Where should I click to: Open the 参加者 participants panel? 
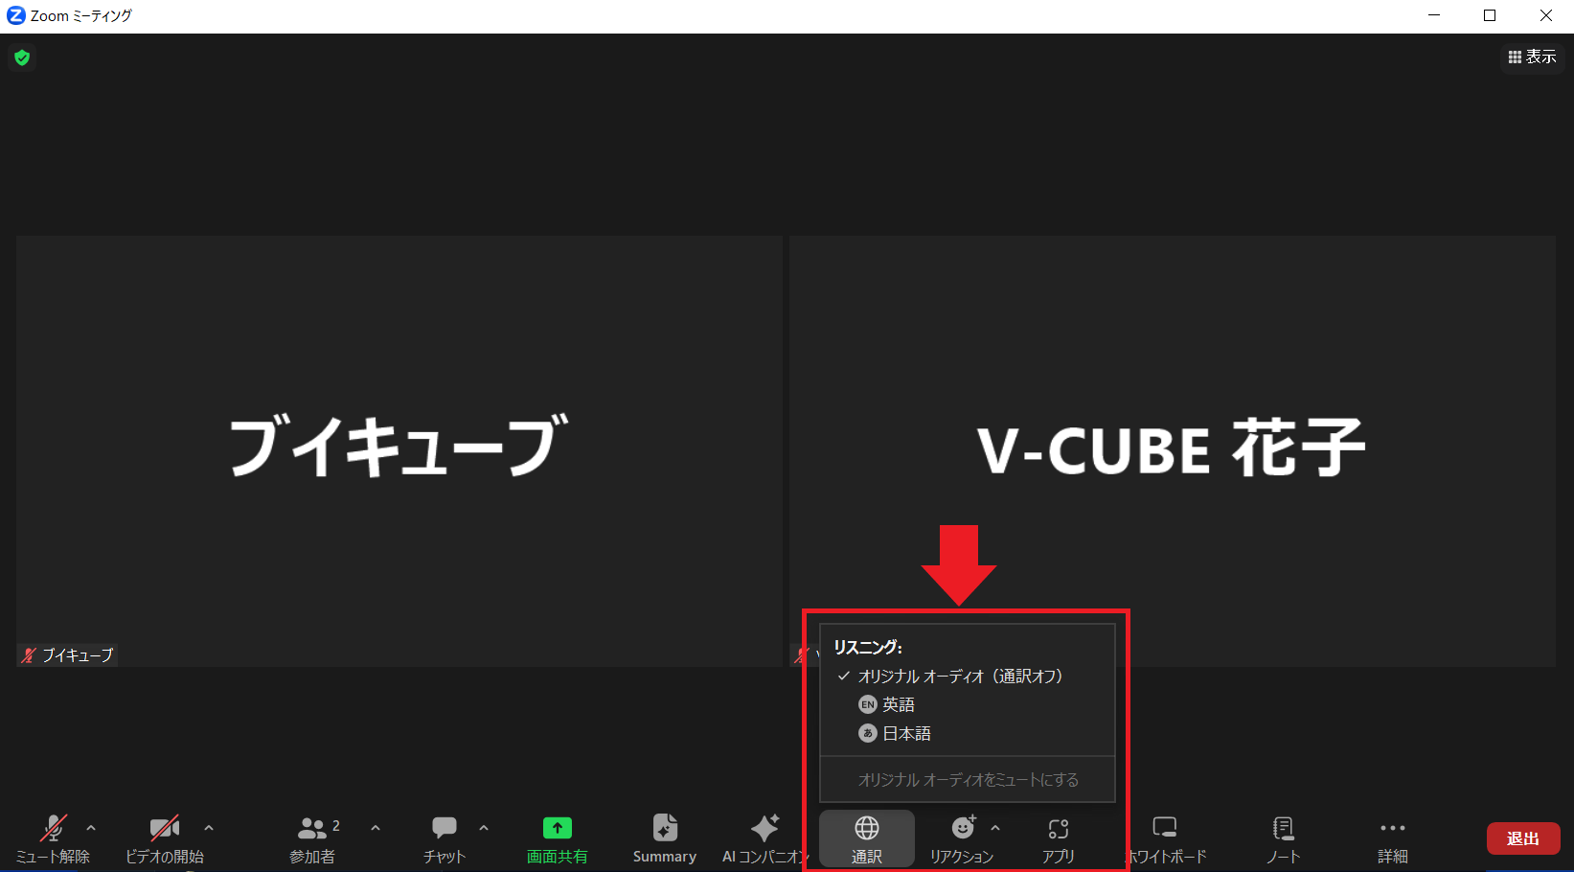click(x=313, y=839)
